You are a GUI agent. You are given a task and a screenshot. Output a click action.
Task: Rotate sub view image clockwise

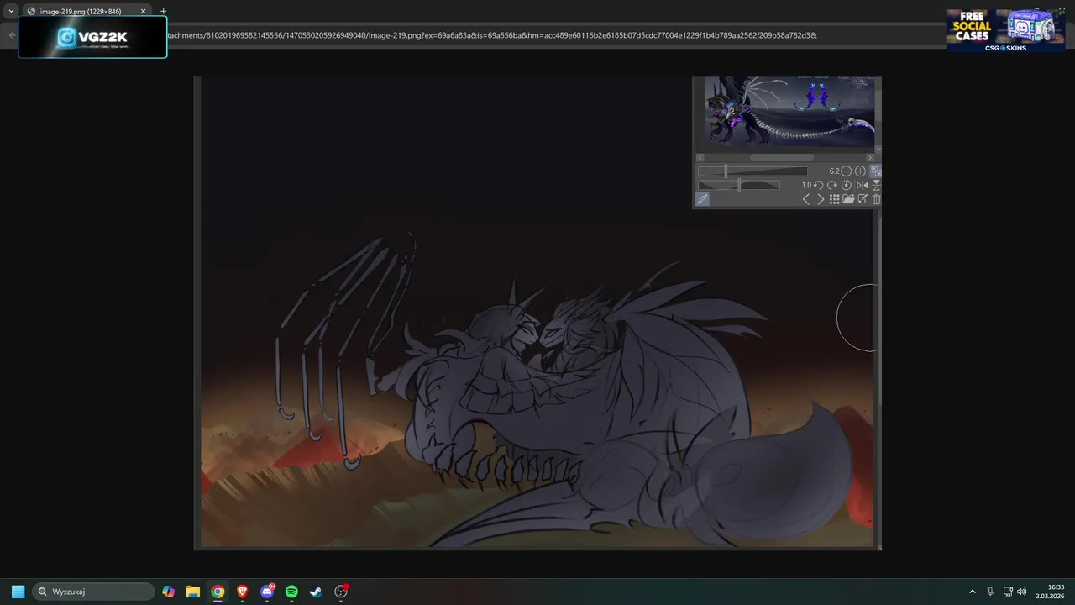coord(831,185)
